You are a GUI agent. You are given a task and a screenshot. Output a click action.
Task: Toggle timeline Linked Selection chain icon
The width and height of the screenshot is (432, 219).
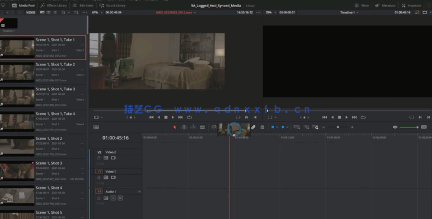[253, 127]
